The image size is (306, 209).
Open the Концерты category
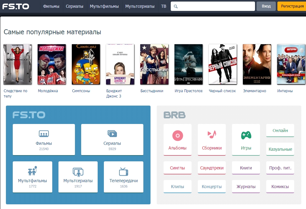(212, 187)
